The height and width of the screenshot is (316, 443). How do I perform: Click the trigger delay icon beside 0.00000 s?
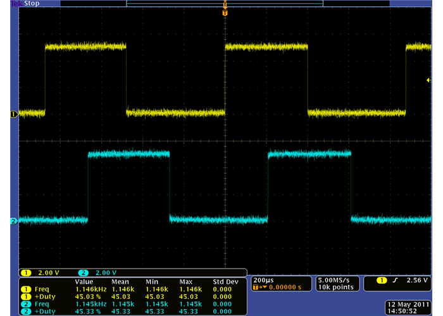[259, 288]
